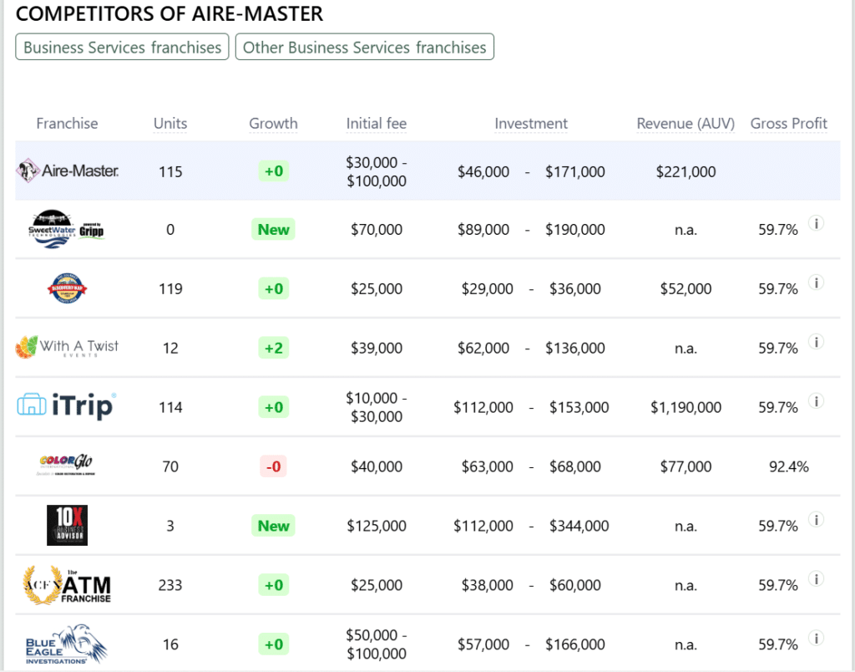The image size is (855, 672).
Task: Click the New badge in 10X row
Action: point(273,526)
